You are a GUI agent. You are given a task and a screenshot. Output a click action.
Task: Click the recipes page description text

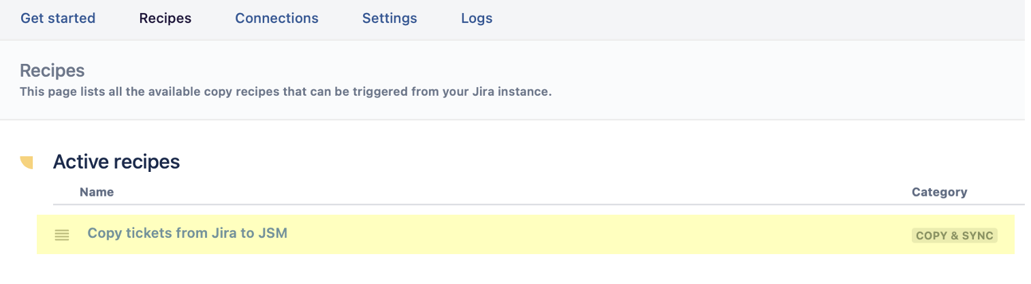click(285, 91)
